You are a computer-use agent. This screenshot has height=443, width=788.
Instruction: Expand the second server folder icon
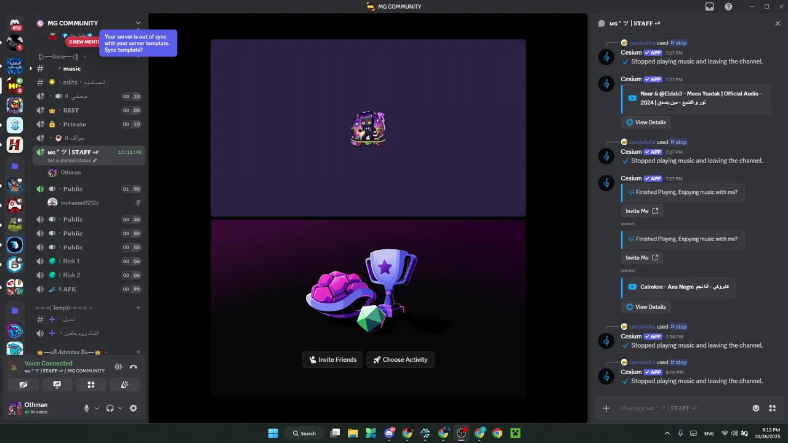click(x=15, y=311)
